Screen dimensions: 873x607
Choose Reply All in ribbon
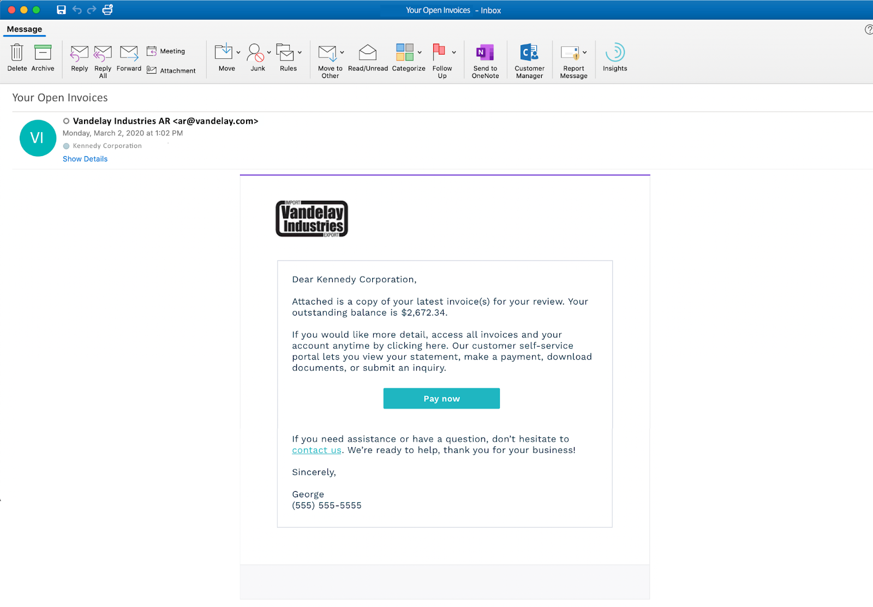pyautogui.click(x=103, y=61)
